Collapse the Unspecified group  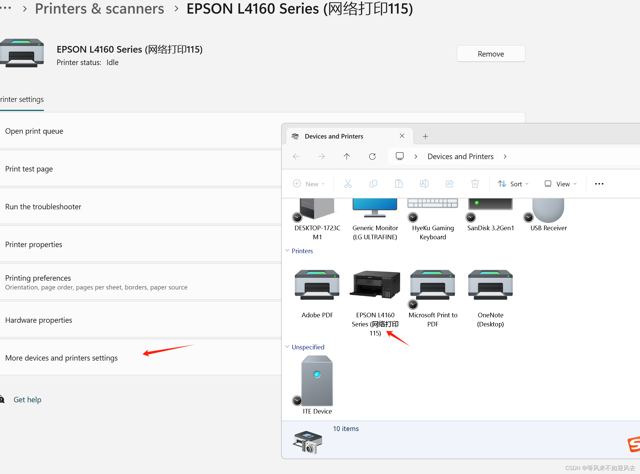pos(287,347)
